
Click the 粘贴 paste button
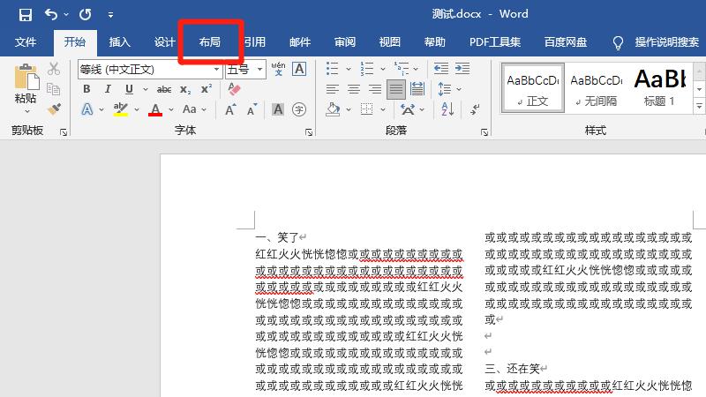tap(26, 88)
